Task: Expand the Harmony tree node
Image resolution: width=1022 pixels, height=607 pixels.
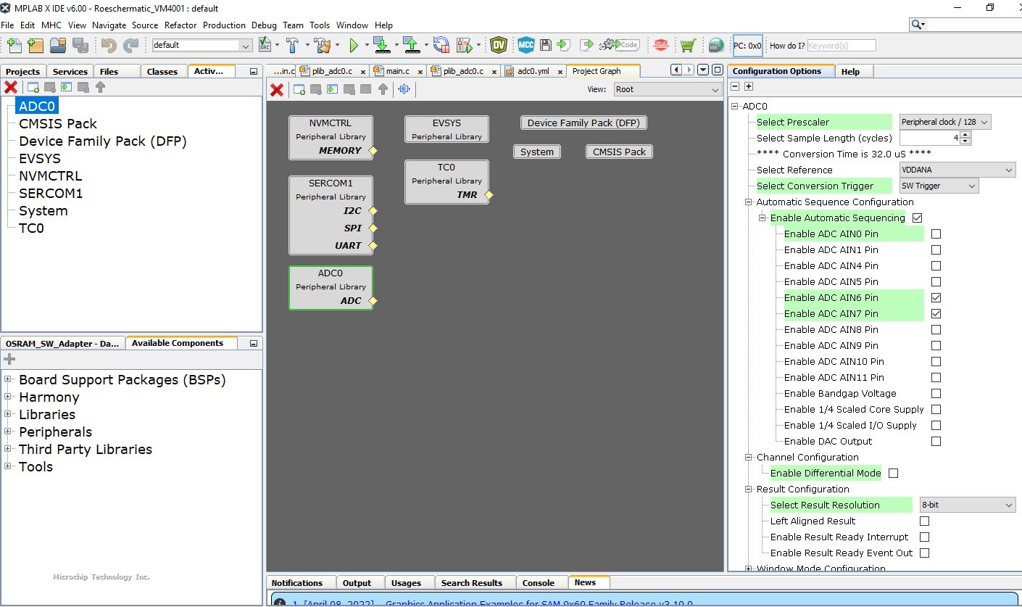Action: click(8, 397)
